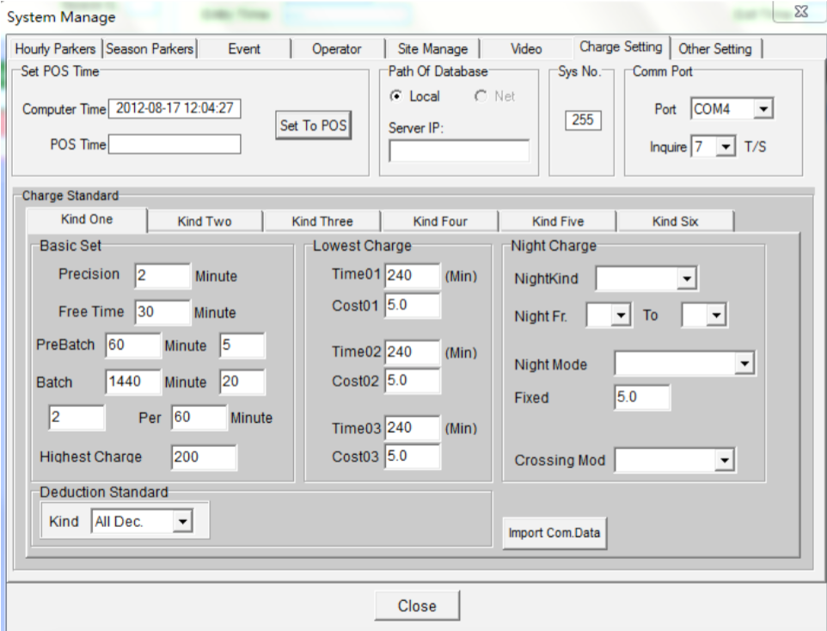Select the Kind Two charge tab

point(205,222)
